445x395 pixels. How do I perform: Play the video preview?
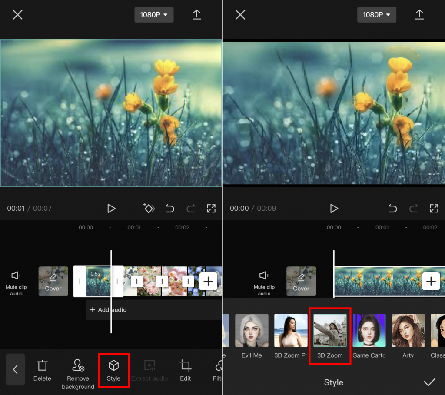pyautogui.click(x=111, y=209)
